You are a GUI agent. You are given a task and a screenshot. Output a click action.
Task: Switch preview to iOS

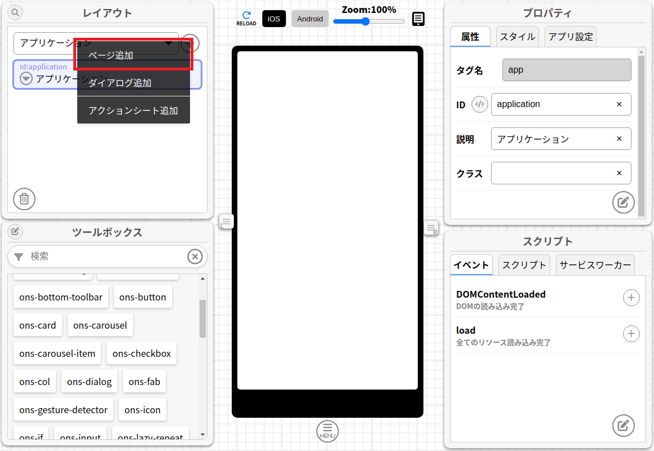[273, 19]
